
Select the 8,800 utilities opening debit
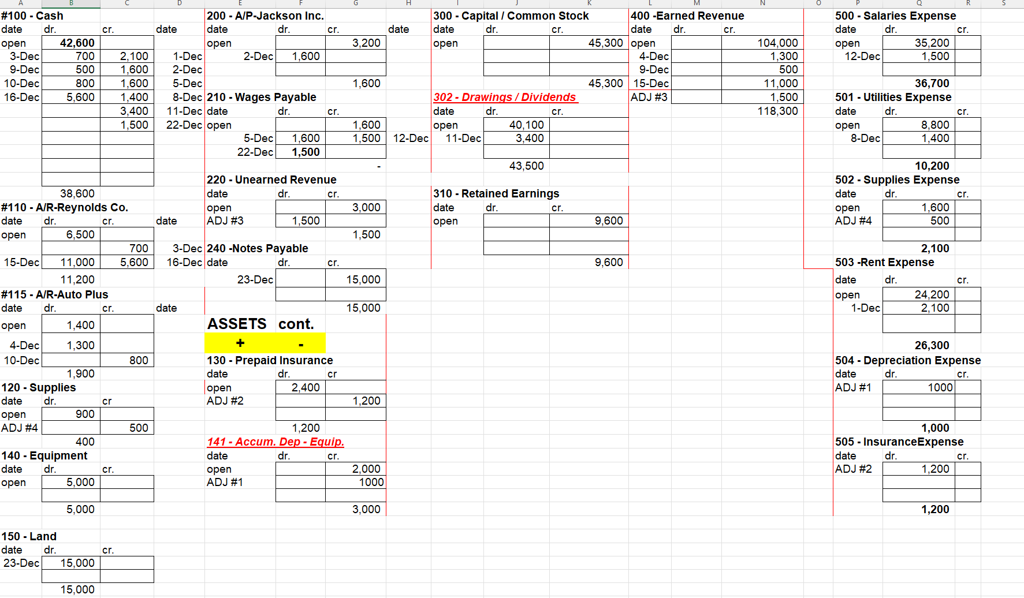tap(919, 125)
